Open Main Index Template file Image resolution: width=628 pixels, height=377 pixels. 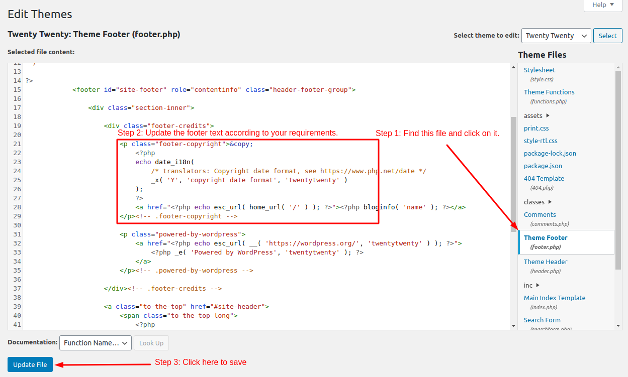coord(555,298)
